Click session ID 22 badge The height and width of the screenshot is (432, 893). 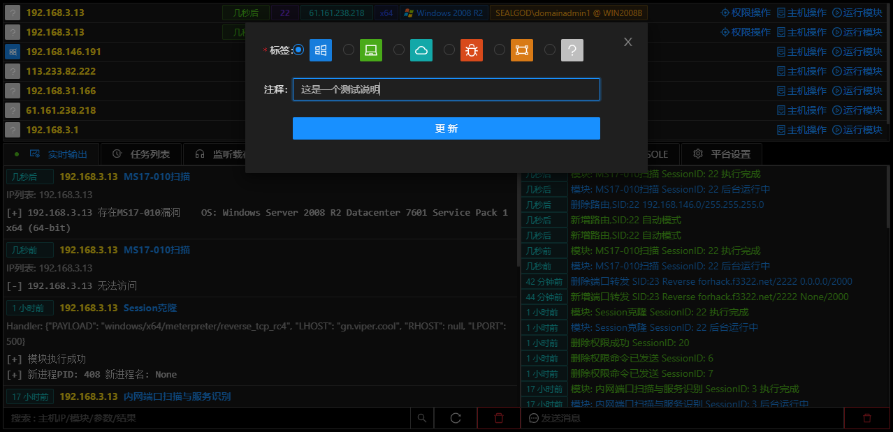point(284,13)
